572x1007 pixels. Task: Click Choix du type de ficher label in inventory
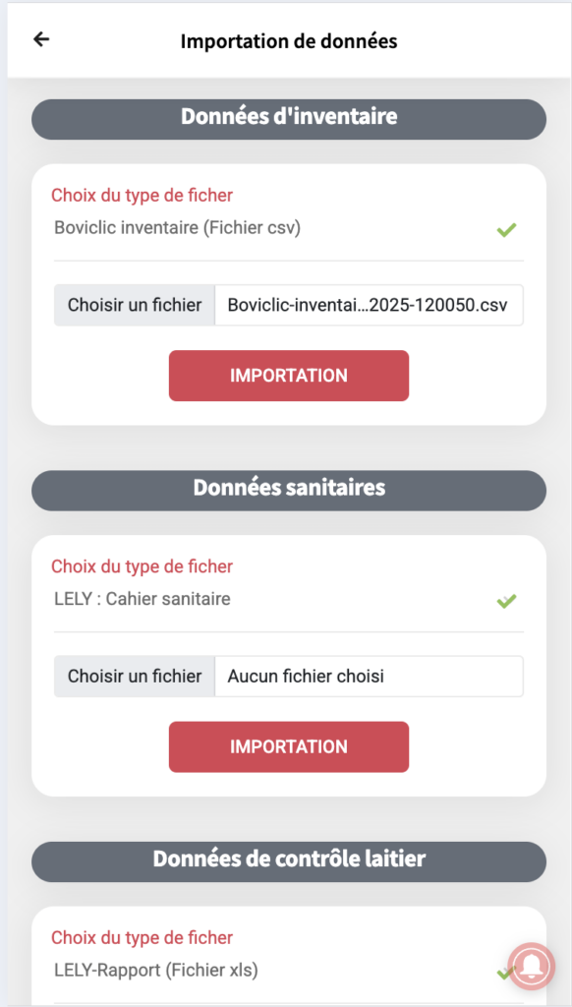point(142,195)
